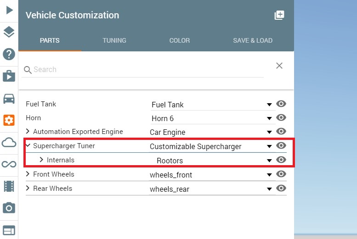Viewport: 357px width, 239px height.
Task: Toggle visibility eye for Front Wheels
Action: click(281, 174)
